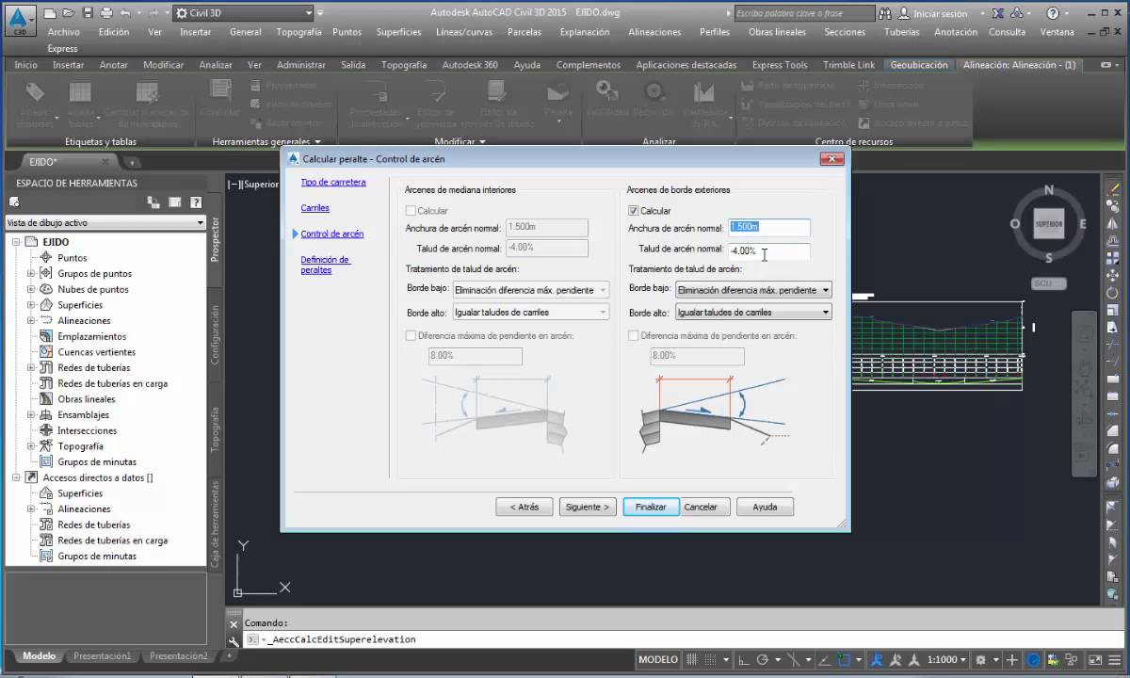The width and height of the screenshot is (1130, 678).
Task: Click the N compass letter on ViewCube
Action: (x=1049, y=190)
